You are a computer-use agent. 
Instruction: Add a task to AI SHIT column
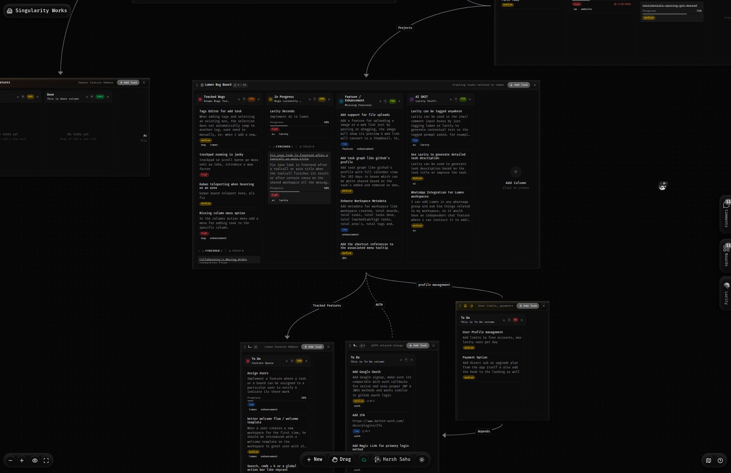pyautogui.click(x=451, y=99)
